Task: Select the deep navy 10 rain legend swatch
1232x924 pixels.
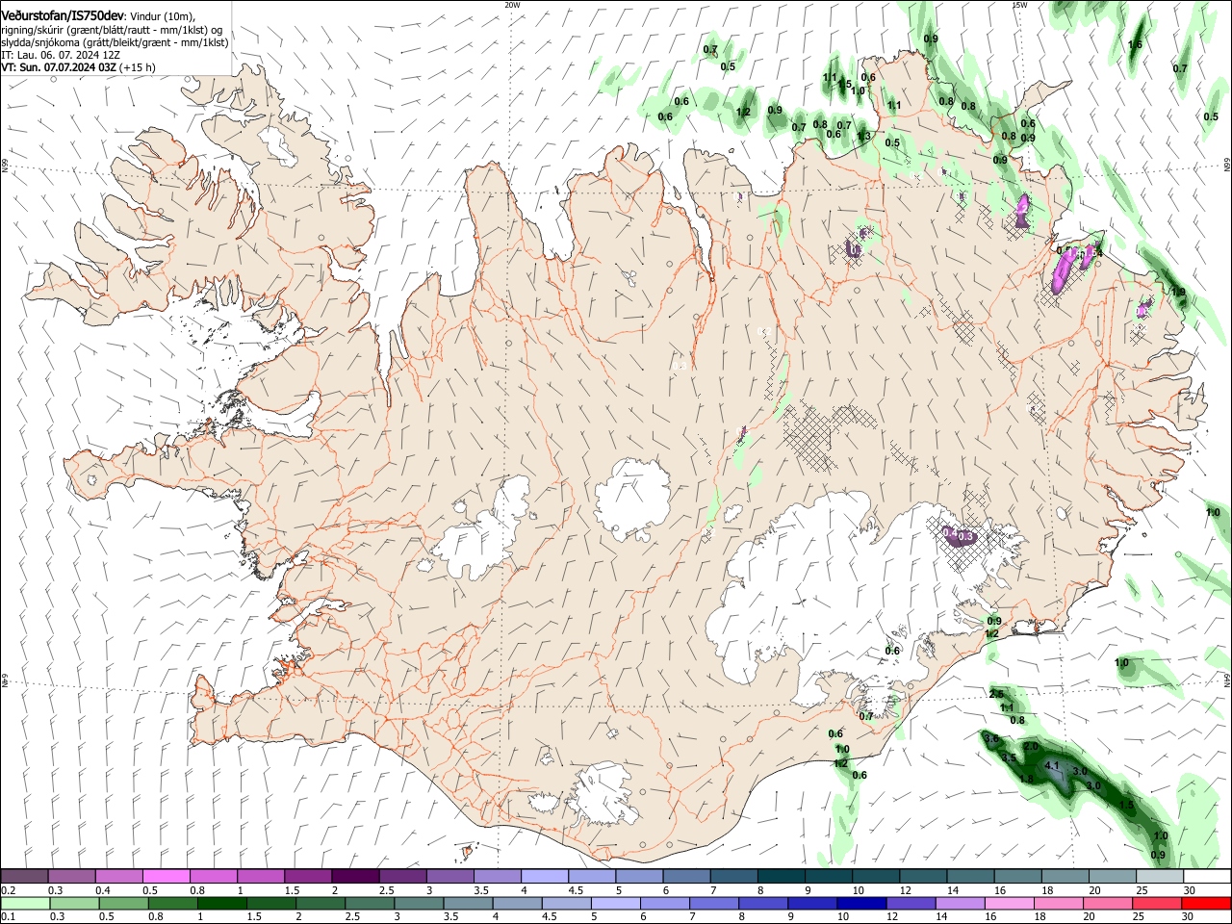Action: click(x=861, y=903)
